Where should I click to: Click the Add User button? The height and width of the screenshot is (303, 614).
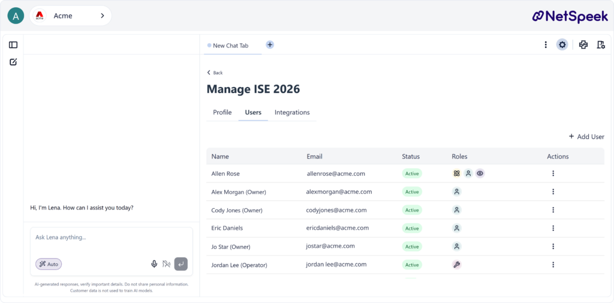tap(586, 137)
